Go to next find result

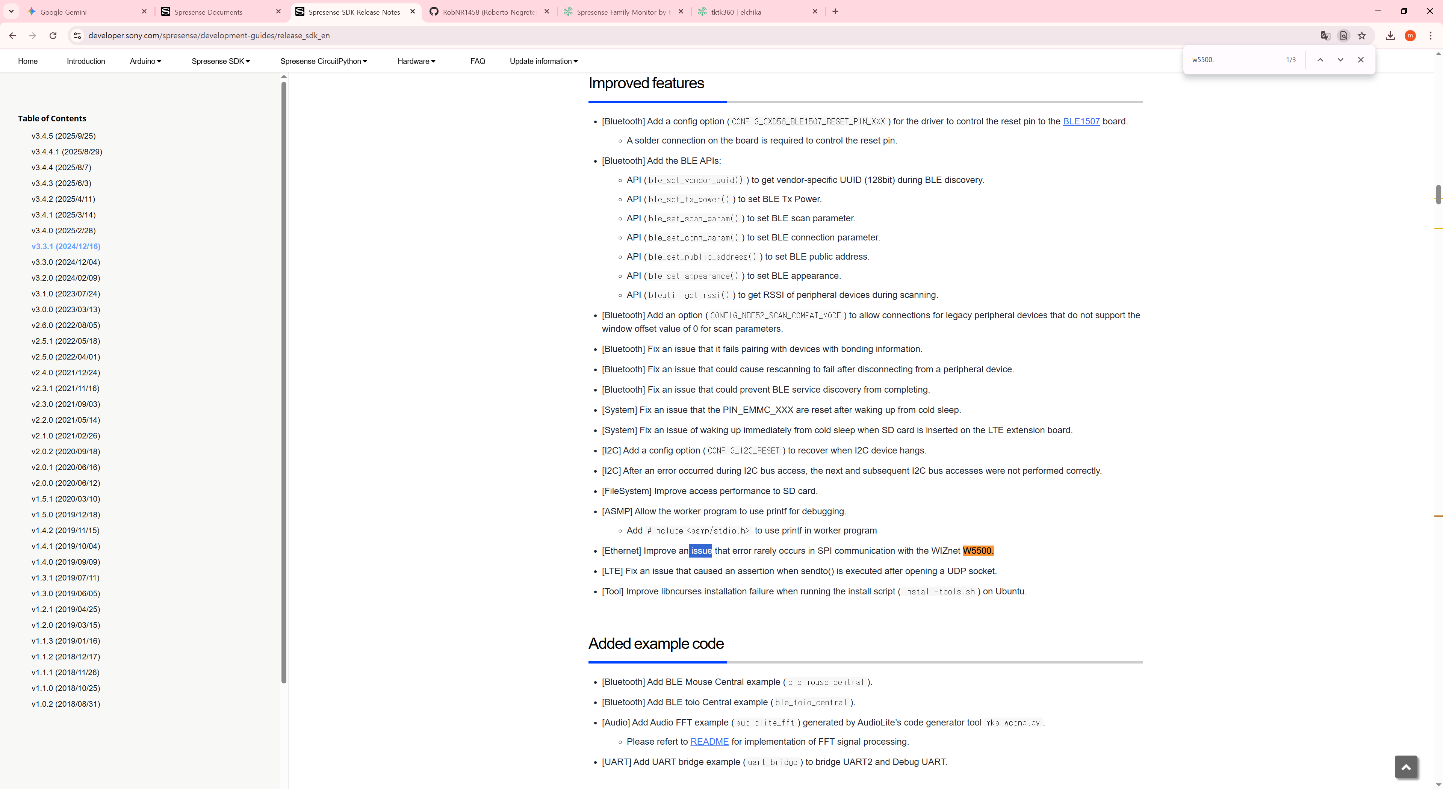click(x=1340, y=59)
